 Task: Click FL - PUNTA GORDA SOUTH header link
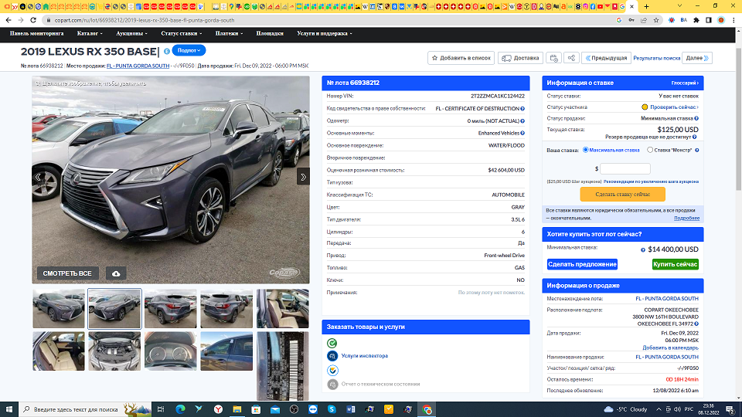(138, 66)
